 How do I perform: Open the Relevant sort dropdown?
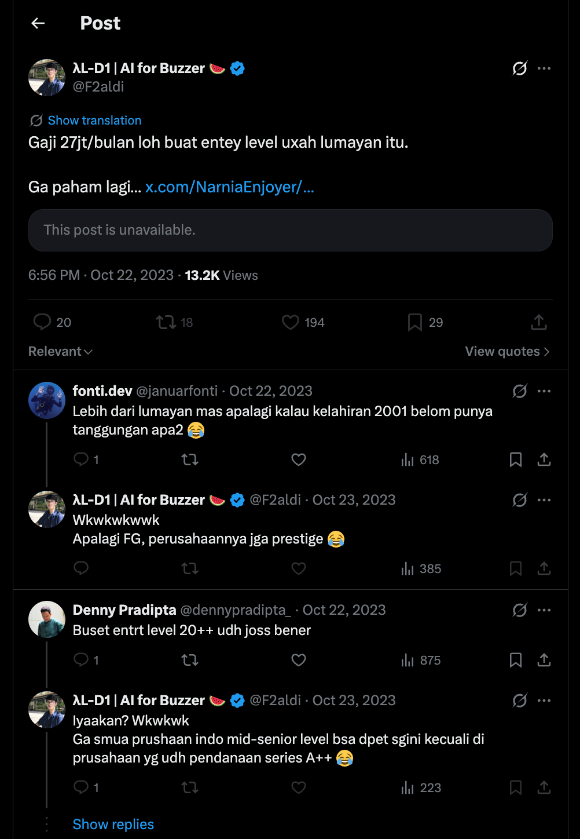[60, 352]
